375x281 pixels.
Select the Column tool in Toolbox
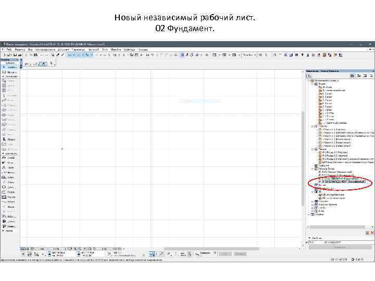[9, 95]
